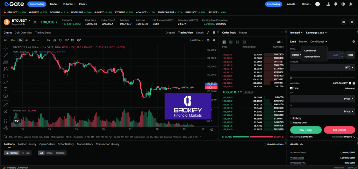
Task: Uncheck the TP/SL checkbox
Action: tap(291, 88)
